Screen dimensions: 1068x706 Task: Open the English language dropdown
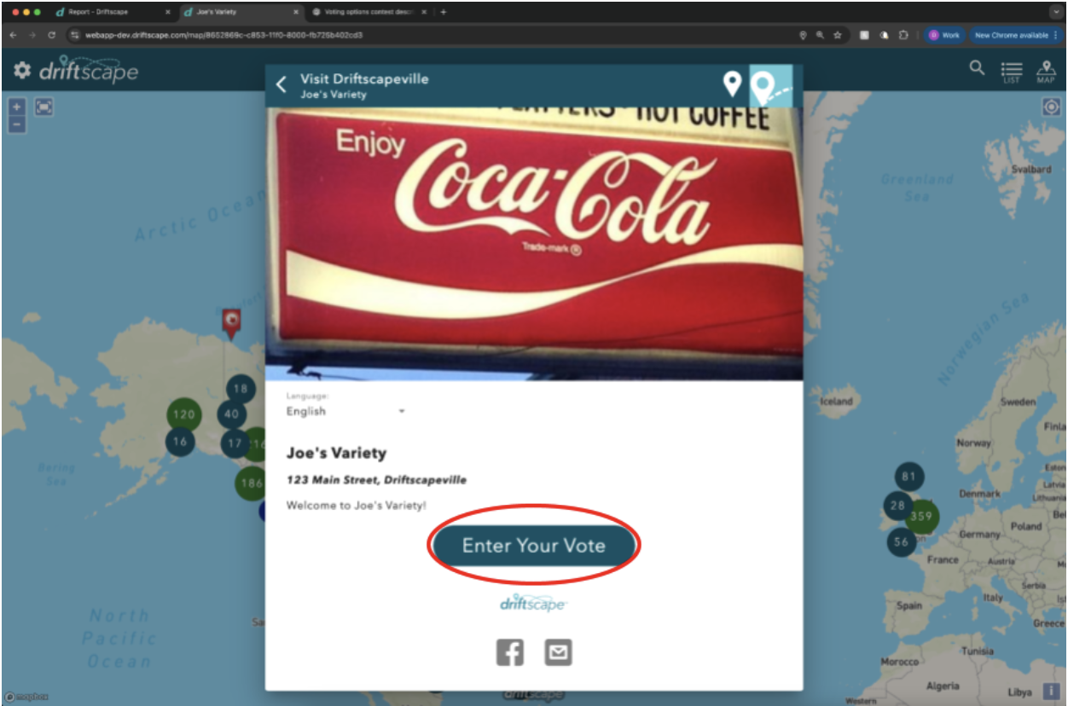345,412
